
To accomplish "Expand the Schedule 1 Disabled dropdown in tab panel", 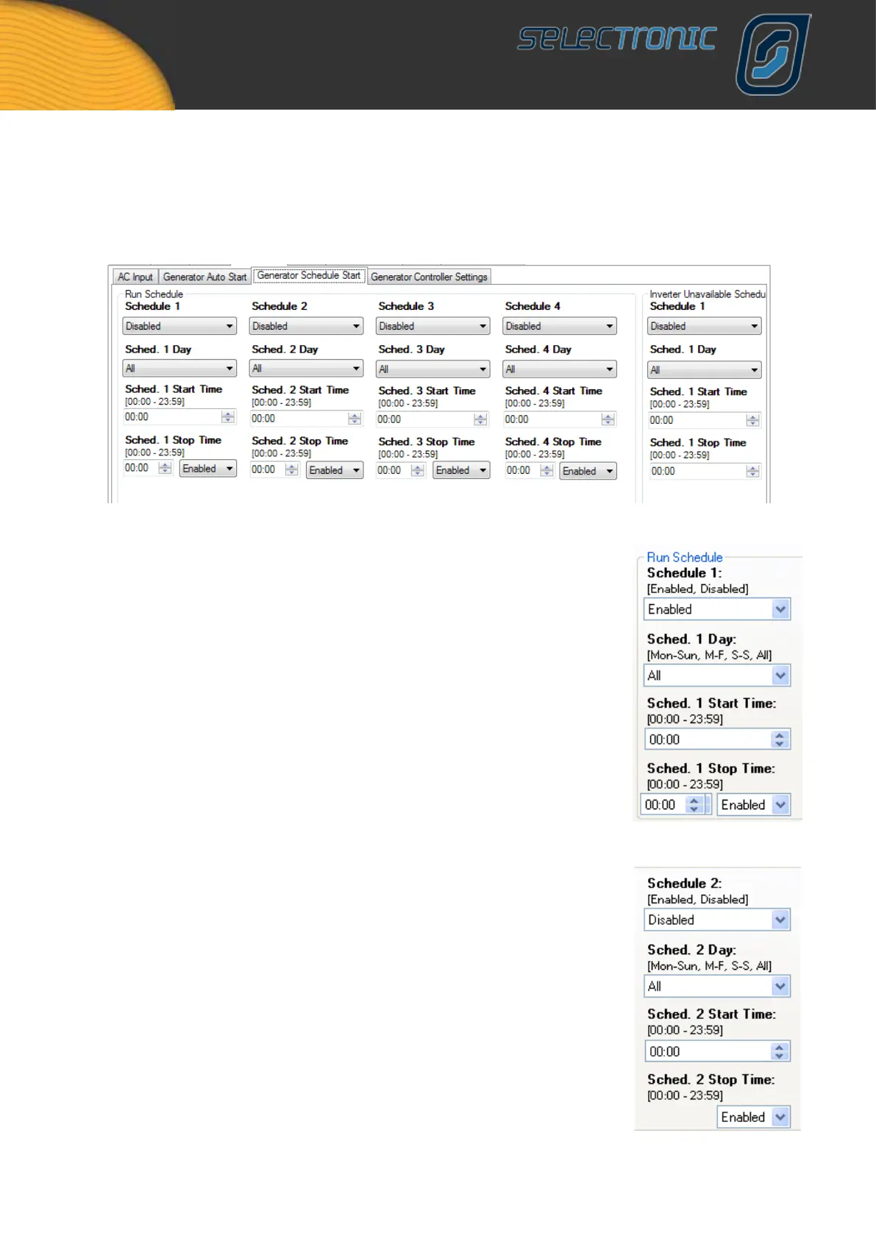I will tap(179, 326).
